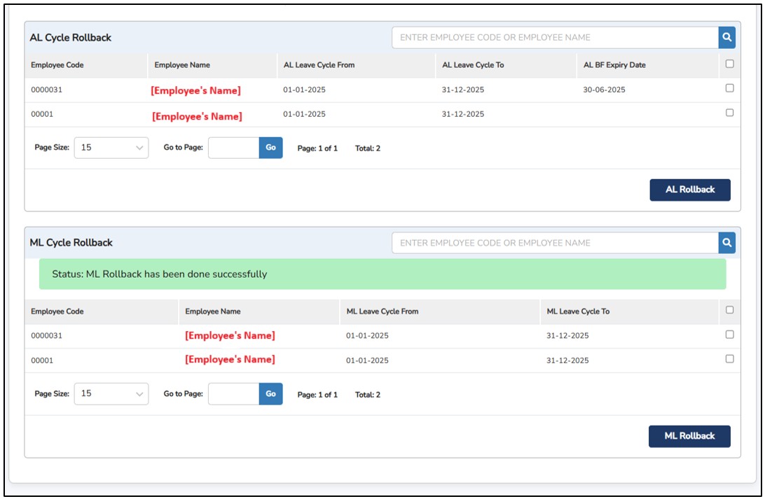Viewport: 765px width, 499px height.
Task: Open the Page Size dropdown in AL section
Action: point(111,148)
